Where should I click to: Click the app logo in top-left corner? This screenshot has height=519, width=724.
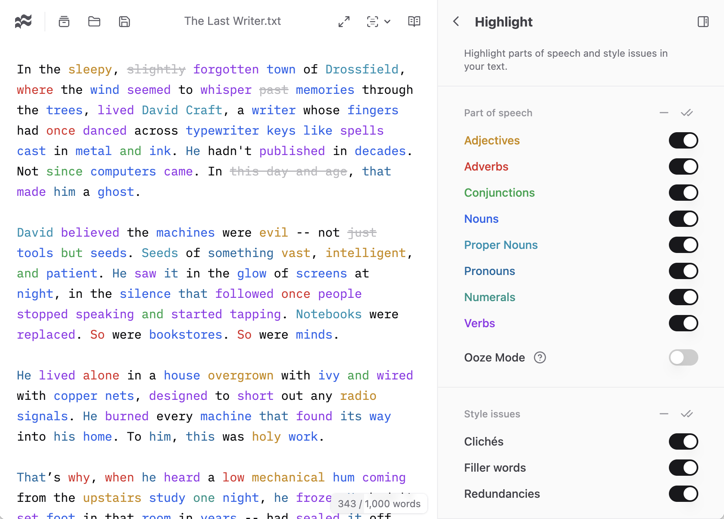coord(23,21)
